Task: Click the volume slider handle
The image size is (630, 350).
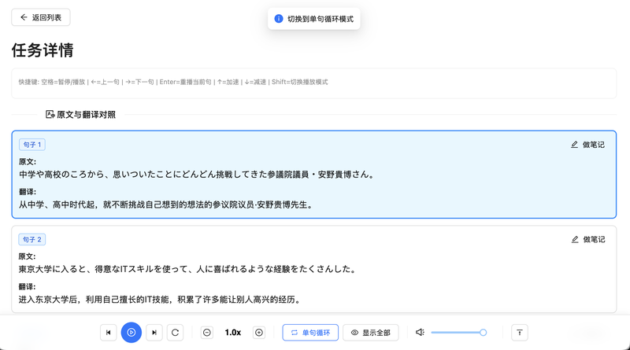Action: click(483, 333)
